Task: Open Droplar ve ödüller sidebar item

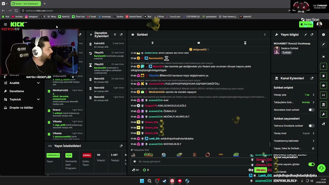Action: tap(22, 108)
